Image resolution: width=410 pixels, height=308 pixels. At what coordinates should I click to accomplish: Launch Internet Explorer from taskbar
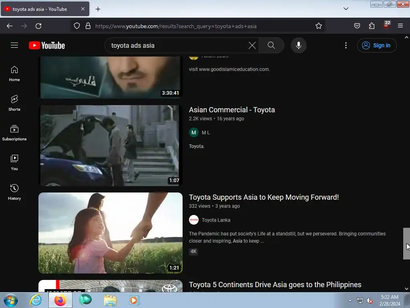[36, 300]
